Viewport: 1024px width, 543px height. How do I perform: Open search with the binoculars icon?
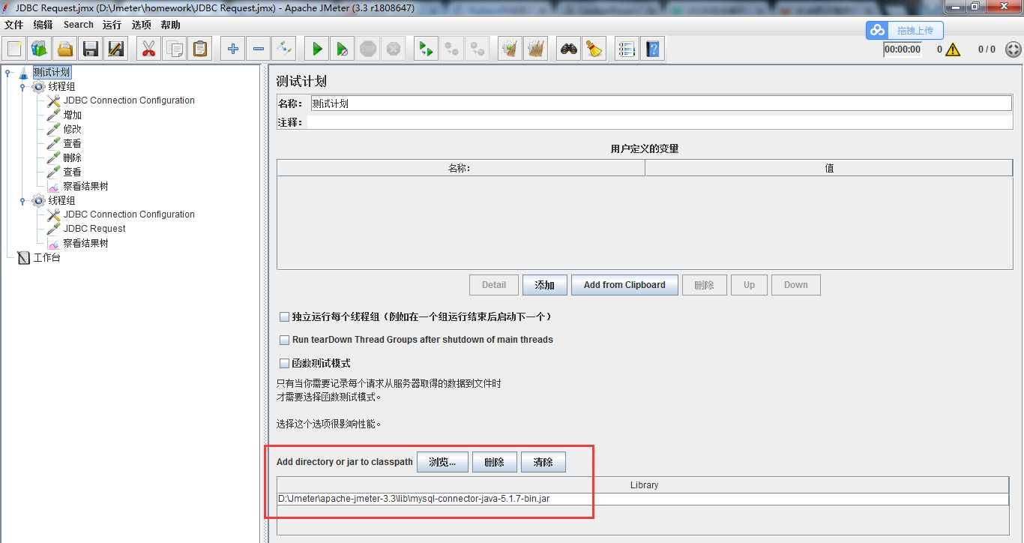click(x=569, y=49)
